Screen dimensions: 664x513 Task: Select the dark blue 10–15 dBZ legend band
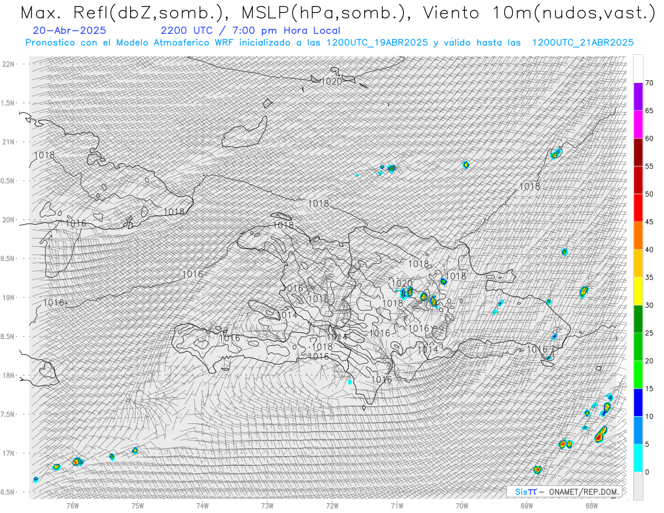[638, 402]
